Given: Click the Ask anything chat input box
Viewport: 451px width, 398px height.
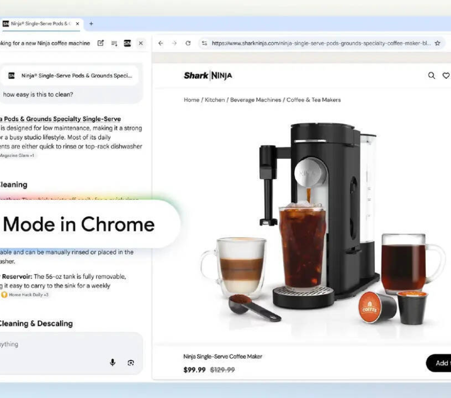Looking at the screenshot, I should pyautogui.click(x=54, y=345).
